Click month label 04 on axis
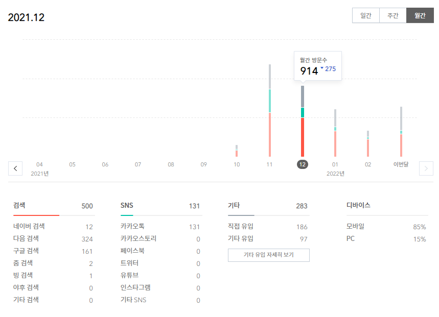The image size is (439, 317). click(x=39, y=164)
